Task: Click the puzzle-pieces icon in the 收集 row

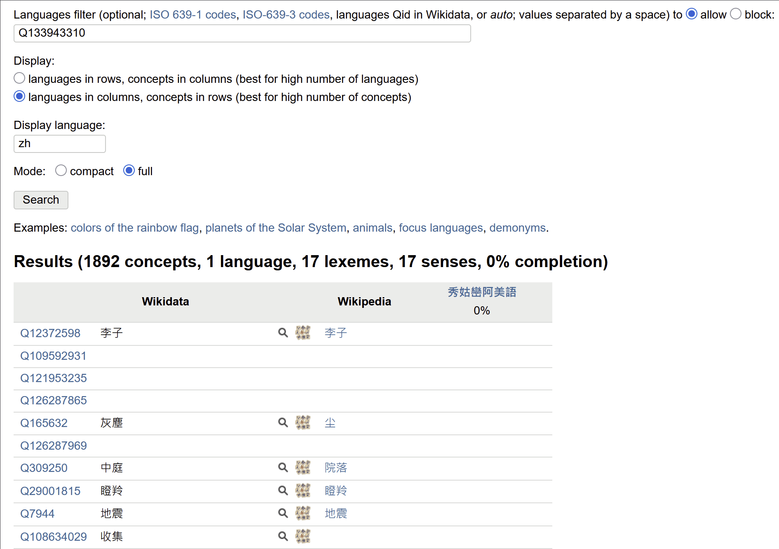Action: 303,536
